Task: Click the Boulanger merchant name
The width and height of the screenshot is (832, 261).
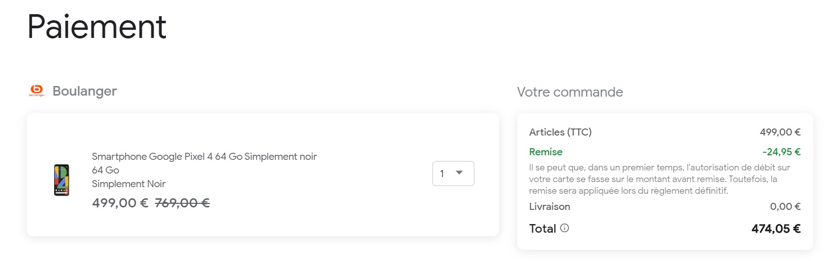Action: (85, 91)
